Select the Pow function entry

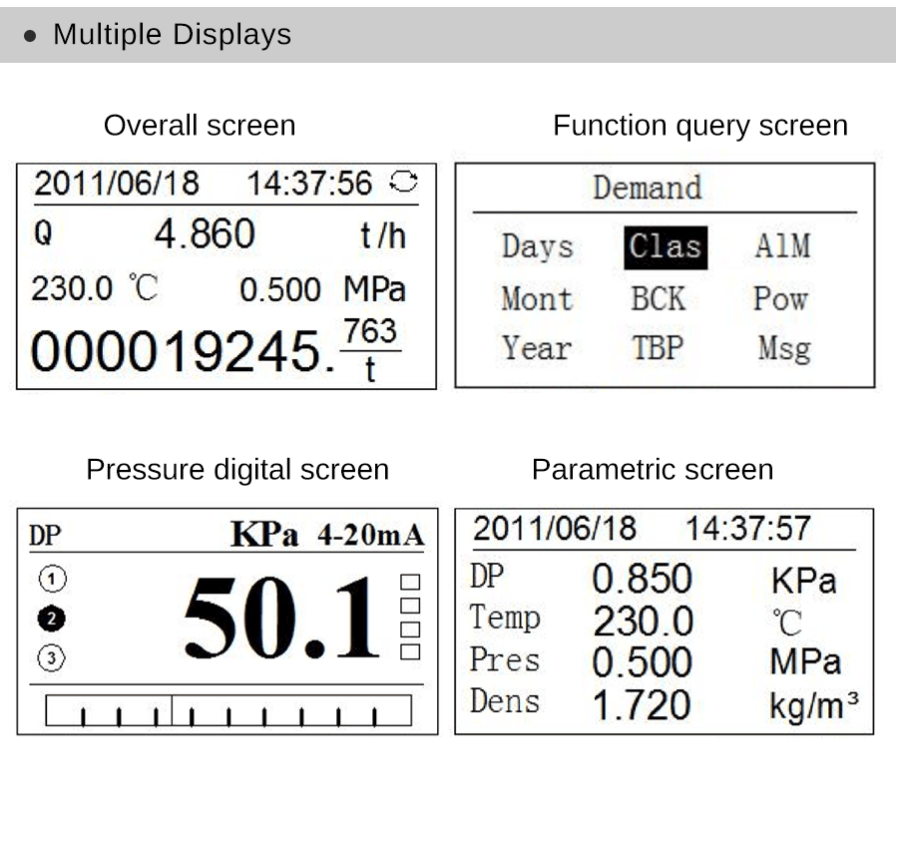[x=780, y=298]
